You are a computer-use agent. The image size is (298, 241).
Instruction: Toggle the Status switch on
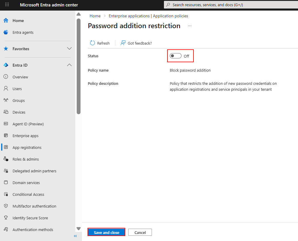pos(175,56)
